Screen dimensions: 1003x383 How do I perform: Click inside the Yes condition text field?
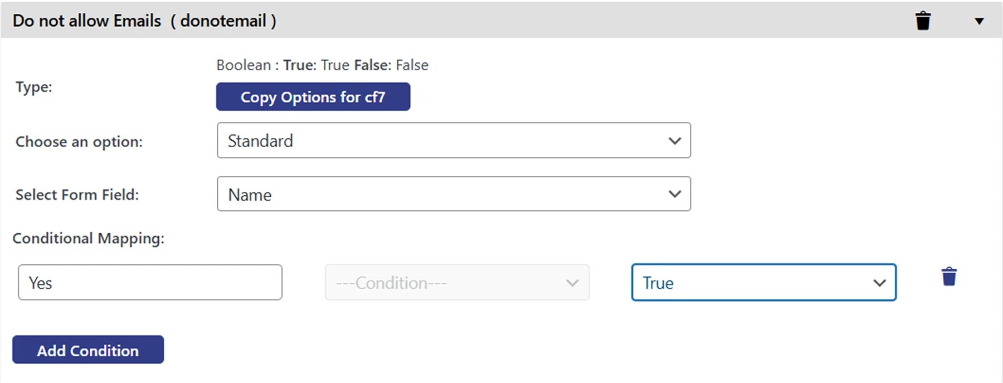(149, 283)
